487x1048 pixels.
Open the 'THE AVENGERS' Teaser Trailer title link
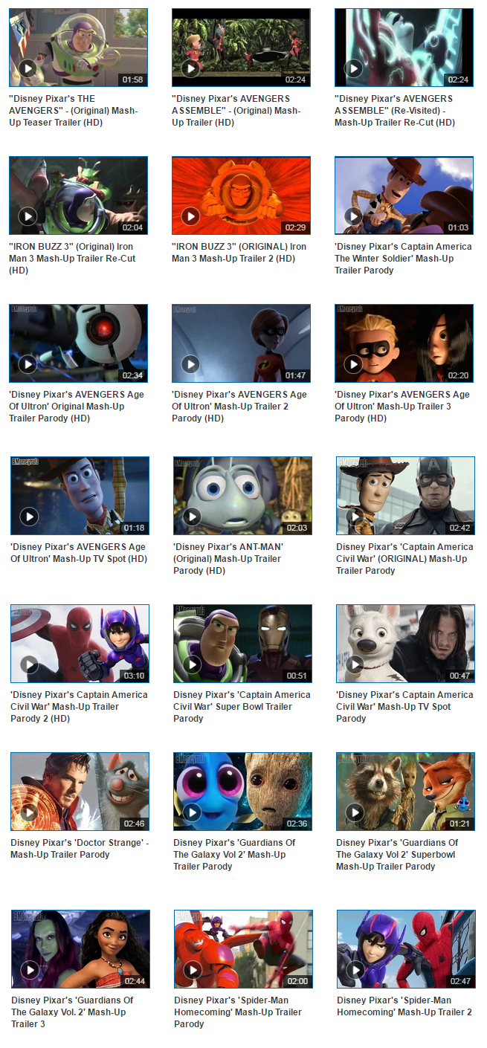[x=74, y=111]
